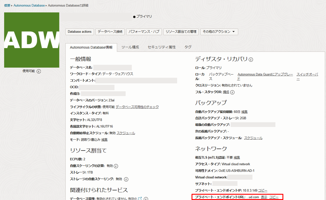Screen dimensions: 326x200
Task: Open リソース割当ての管理
Action: point(181,32)
